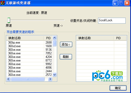Click the PID column header in the left list

point(48,38)
